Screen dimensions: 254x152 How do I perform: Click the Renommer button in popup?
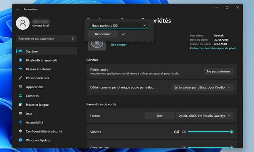[103, 34]
